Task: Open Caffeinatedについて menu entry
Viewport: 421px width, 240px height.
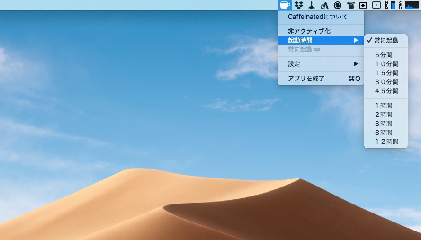Action: pos(321,17)
